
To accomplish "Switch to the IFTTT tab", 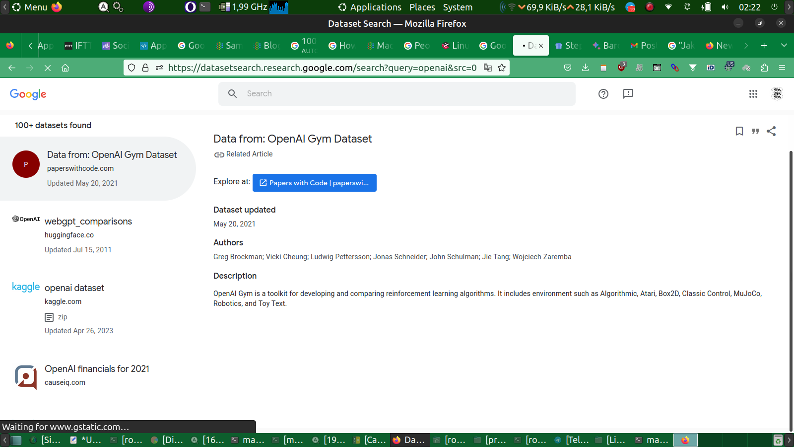I will (78, 46).
